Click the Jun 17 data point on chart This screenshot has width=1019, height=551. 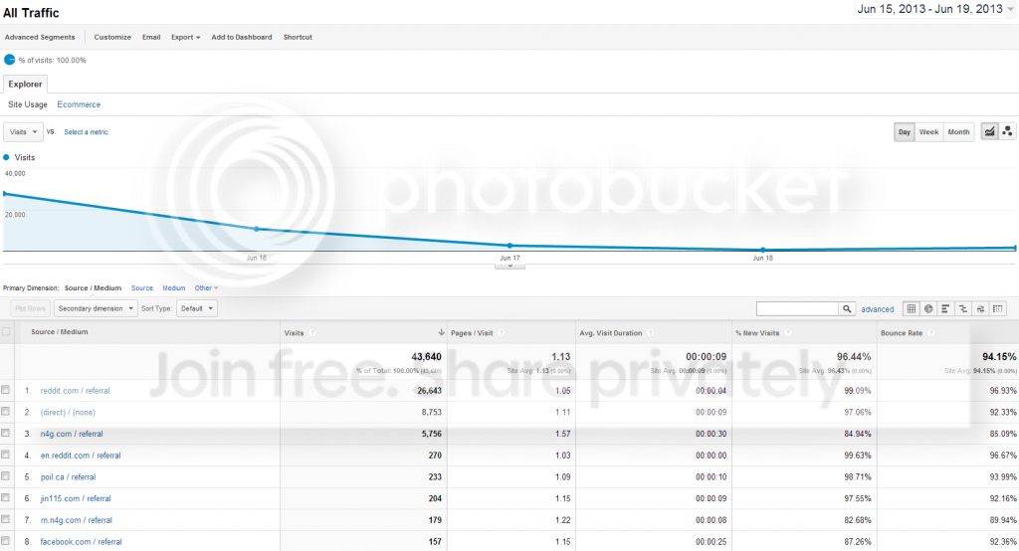pyautogui.click(x=509, y=245)
